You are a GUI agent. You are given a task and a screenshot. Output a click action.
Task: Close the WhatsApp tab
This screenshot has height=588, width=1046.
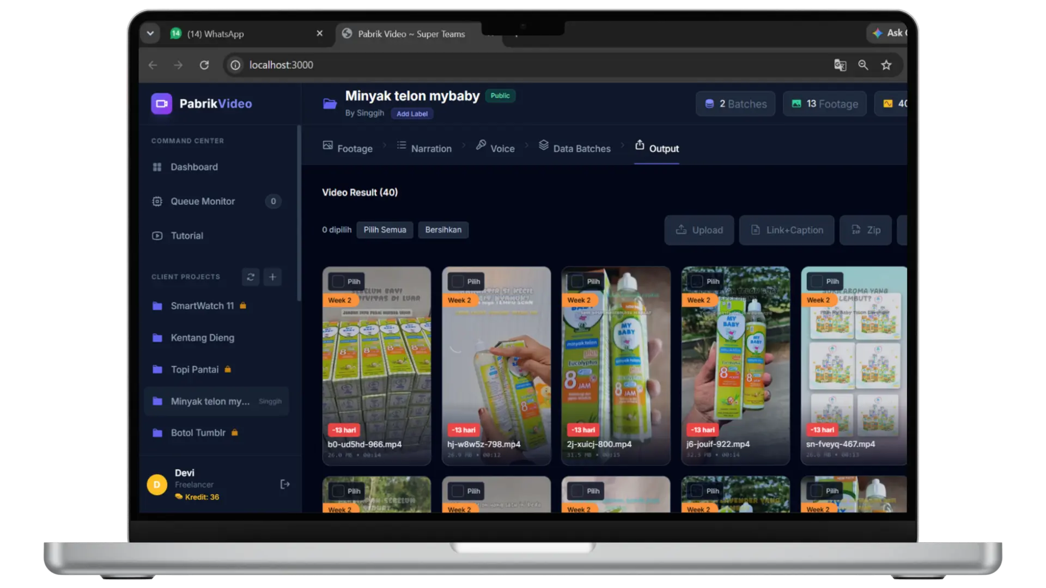point(320,33)
